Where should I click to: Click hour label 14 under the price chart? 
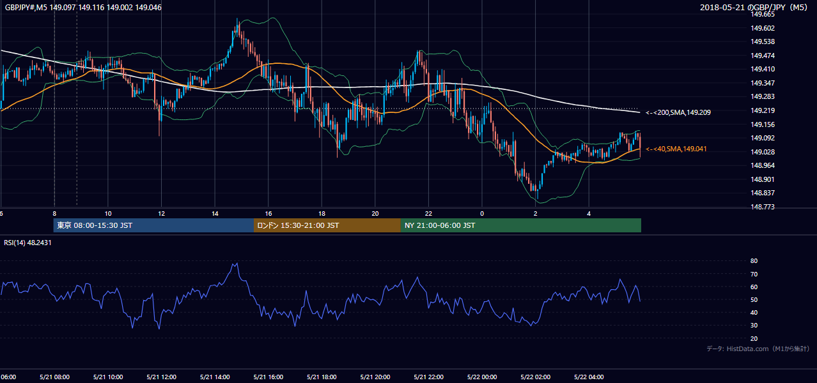215,214
